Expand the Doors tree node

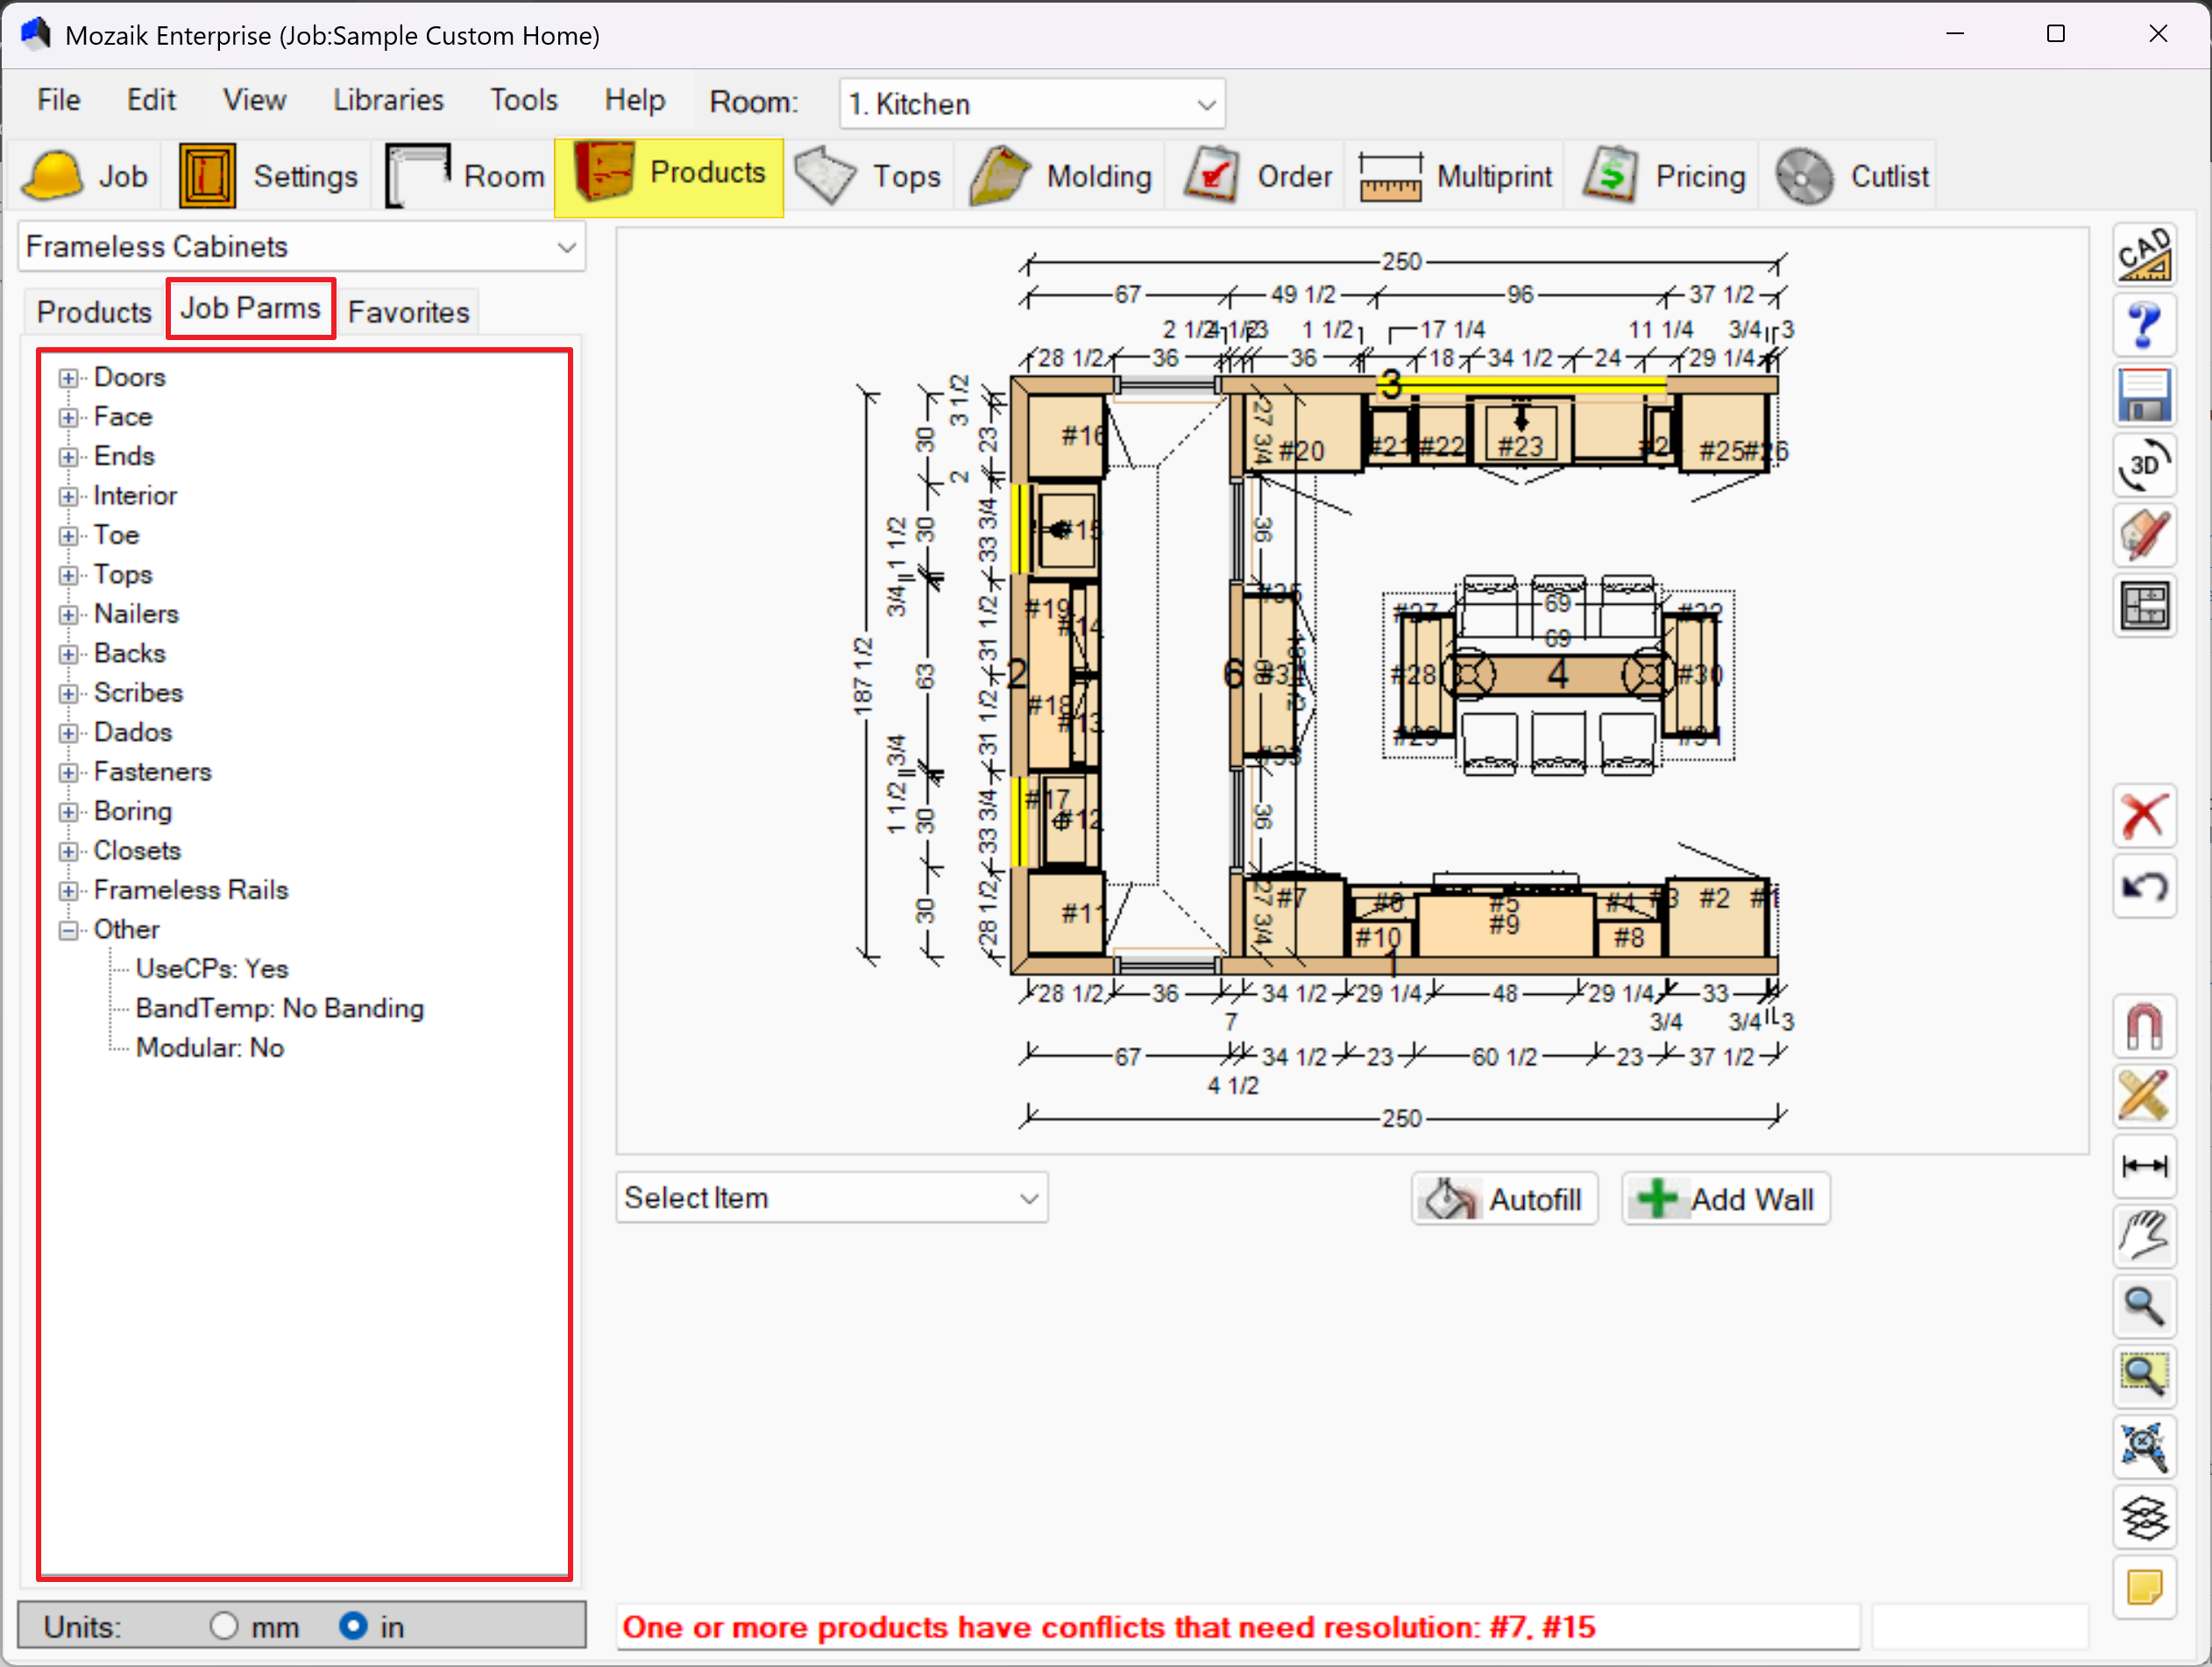point(68,378)
